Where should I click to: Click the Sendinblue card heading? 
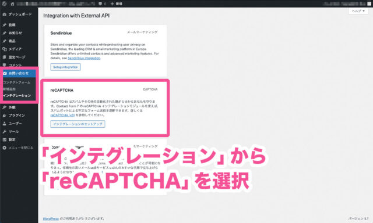(61, 33)
